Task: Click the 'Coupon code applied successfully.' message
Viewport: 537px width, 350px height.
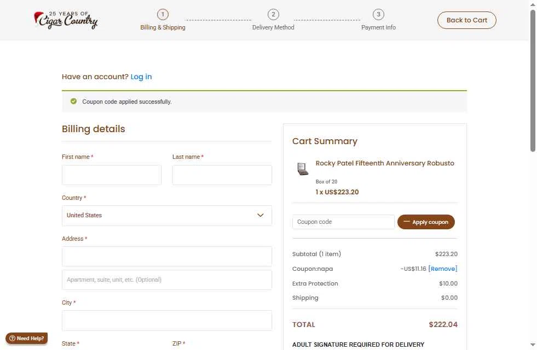Action: tap(126, 102)
